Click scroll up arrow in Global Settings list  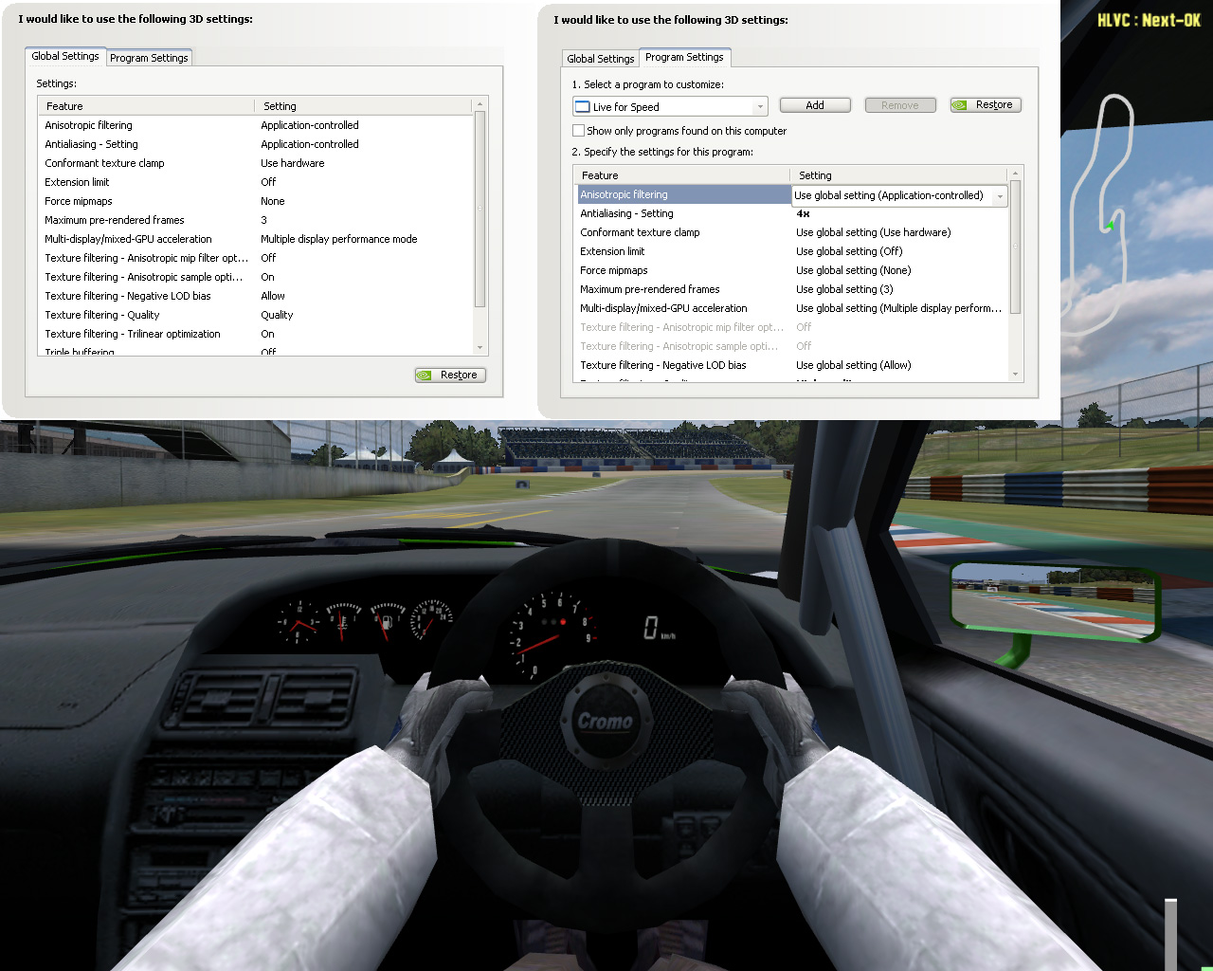tap(480, 103)
